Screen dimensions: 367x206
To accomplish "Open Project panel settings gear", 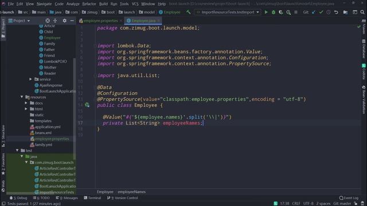I will click(x=64, y=21).
